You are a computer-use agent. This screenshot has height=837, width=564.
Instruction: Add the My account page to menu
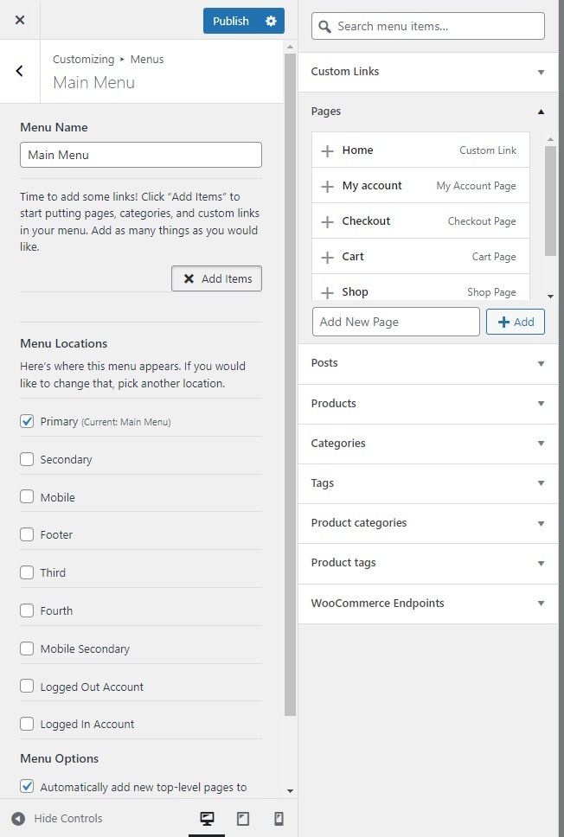[327, 186]
